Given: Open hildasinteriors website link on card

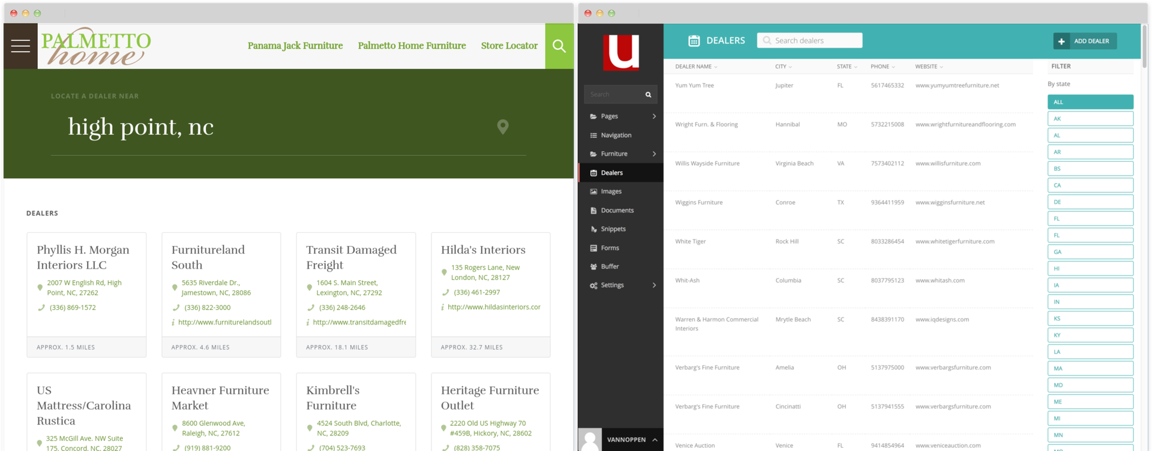Looking at the screenshot, I should 494,307.
